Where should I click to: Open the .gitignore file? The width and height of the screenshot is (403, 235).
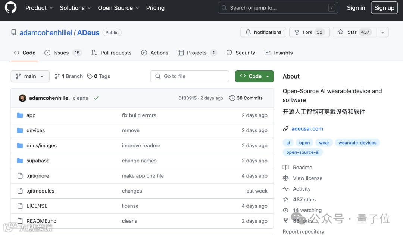tap(38, 176)
